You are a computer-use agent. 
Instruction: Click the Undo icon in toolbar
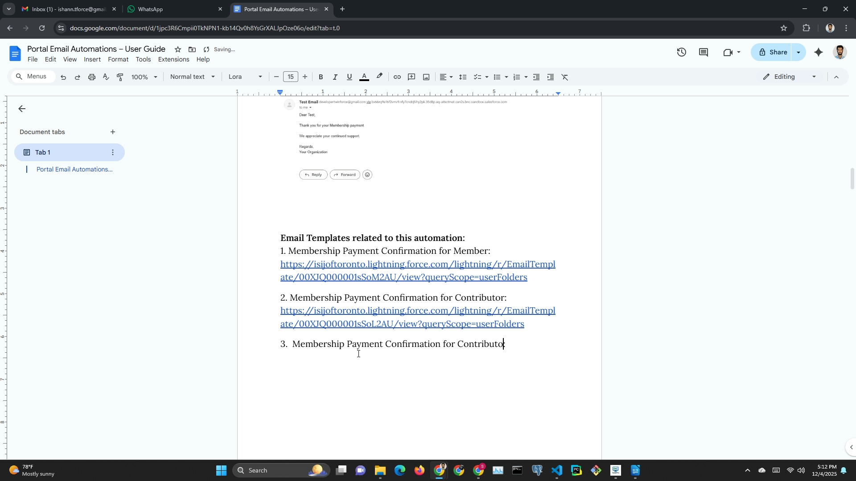63,77
